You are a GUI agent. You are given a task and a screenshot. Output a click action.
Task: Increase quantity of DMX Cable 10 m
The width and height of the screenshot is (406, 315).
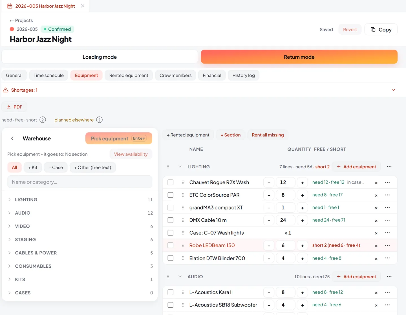tap(302, 220)
